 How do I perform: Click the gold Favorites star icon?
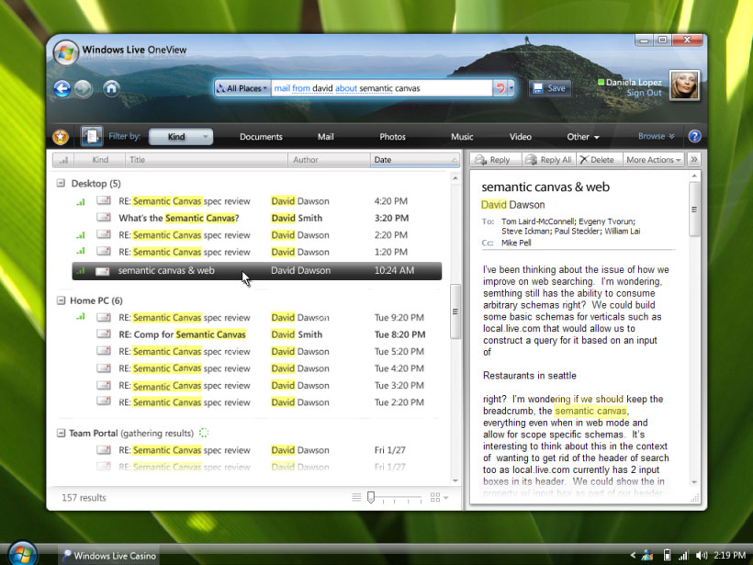pyautogui.click(x=61, y=137)
